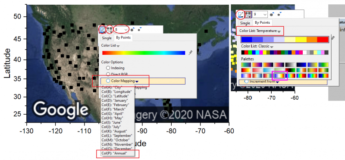The width and height of the screenshot is (345, 160).
Task: Click Symbol Color pencil icon in left mini toolbar
Action: [x=102, y=29]
